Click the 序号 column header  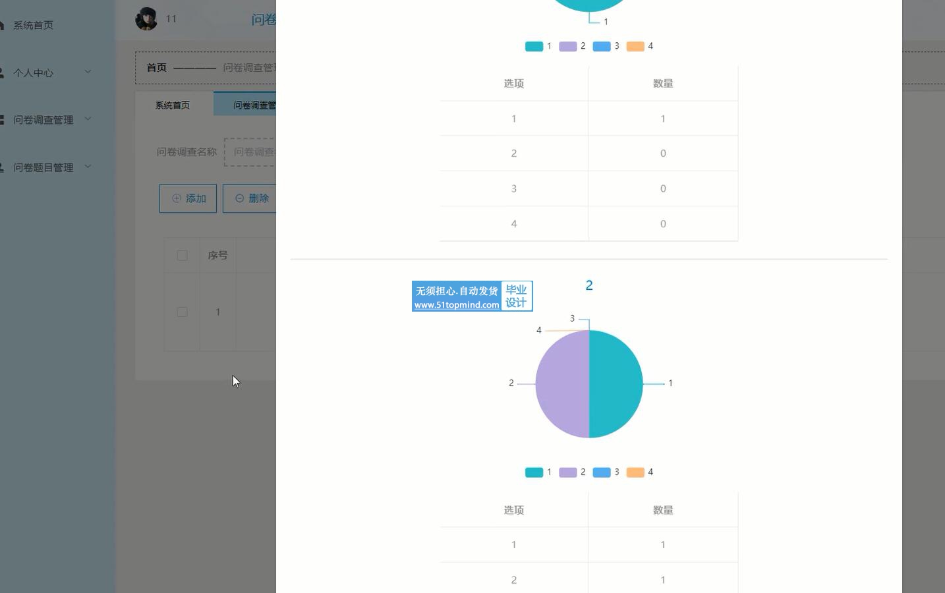217,255
